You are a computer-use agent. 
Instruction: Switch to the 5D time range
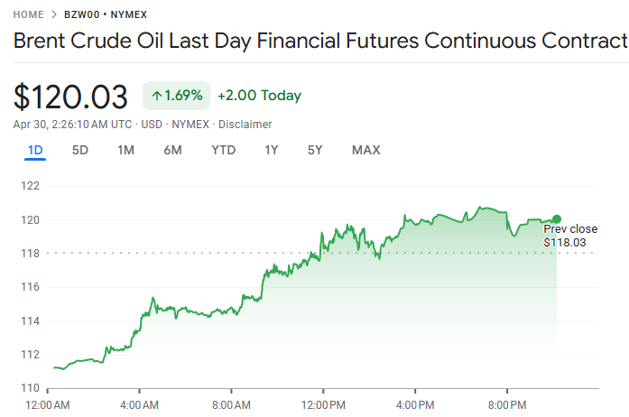80,150
